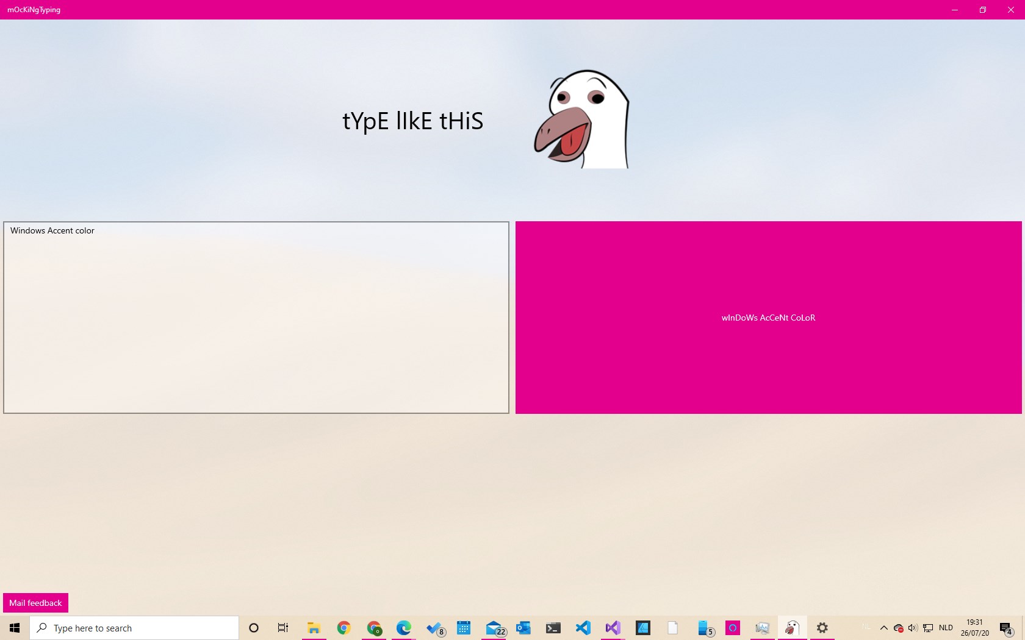The image size is (1025, 640).
Task: Open Outlook from the taskbar
Action: coord(523,628)
